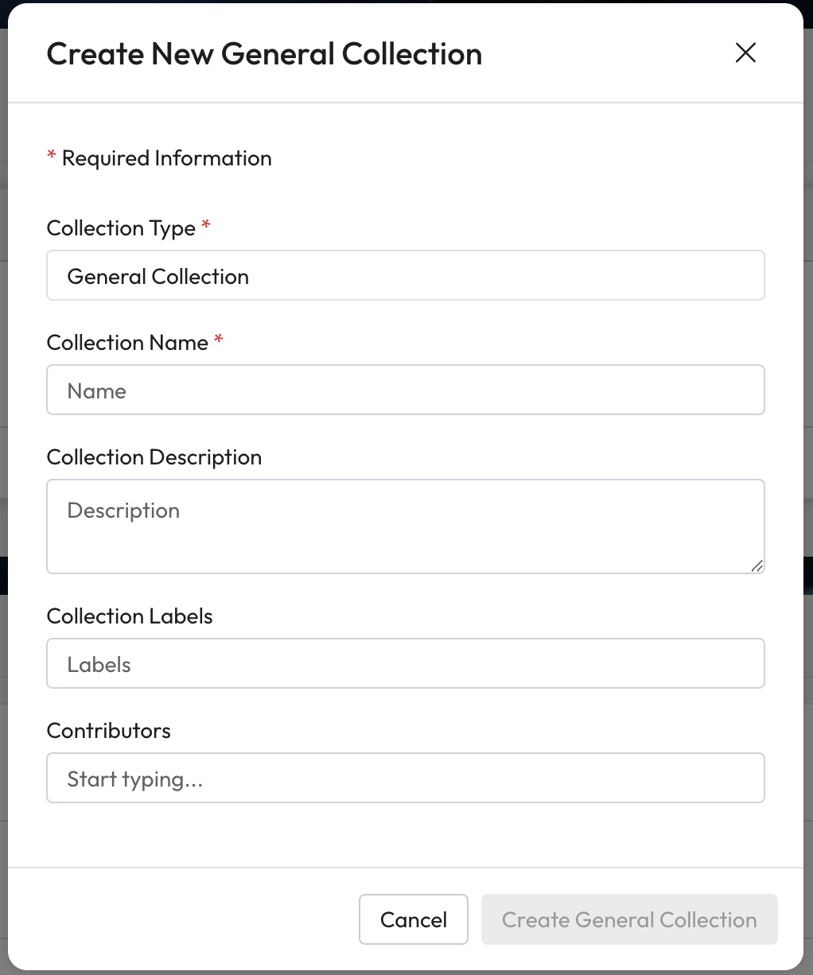The image size is (813, 975).
Task: Select the Contributors search field
Action: click(x=405, y=779)
